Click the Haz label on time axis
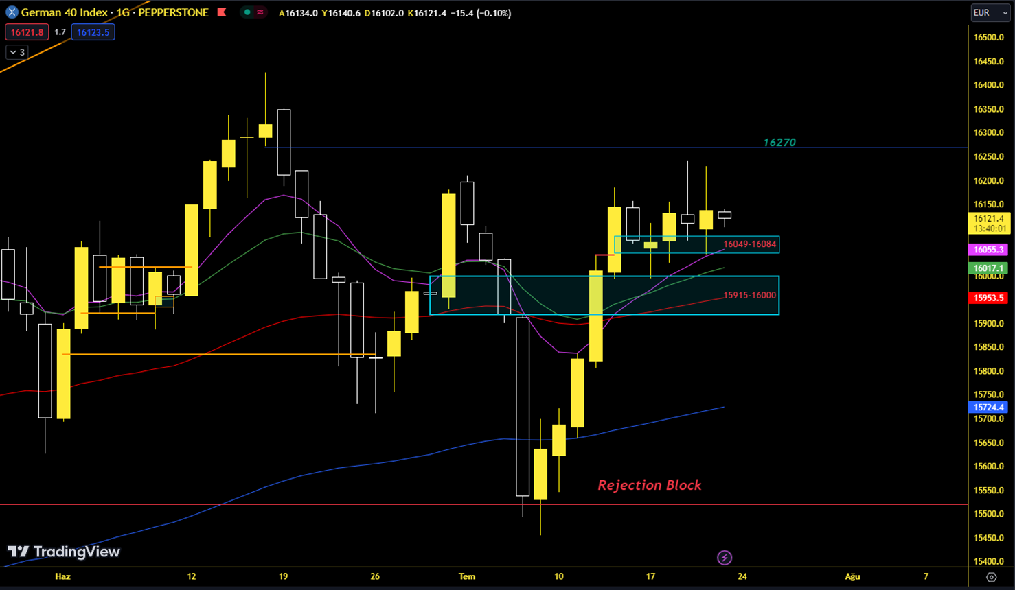The image size is (1015, 590). click(62, 576)
